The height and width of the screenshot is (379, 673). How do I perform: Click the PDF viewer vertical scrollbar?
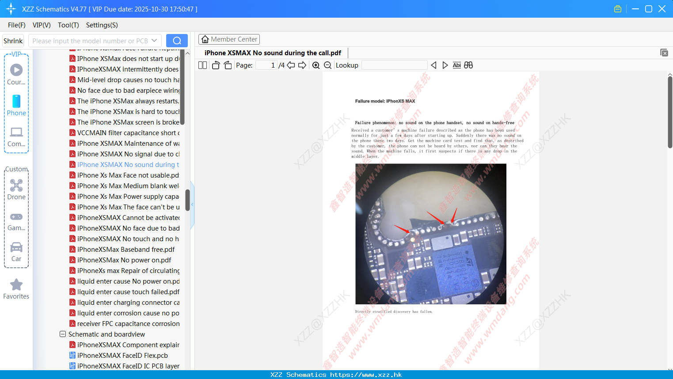(x=670, y=112)
